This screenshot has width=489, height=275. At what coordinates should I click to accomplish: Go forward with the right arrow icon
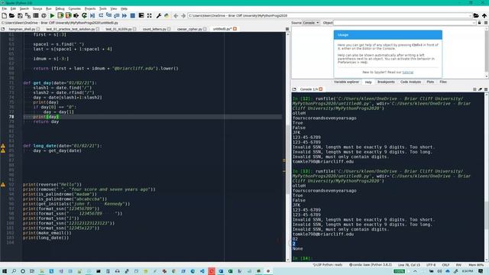click(183, 15)
